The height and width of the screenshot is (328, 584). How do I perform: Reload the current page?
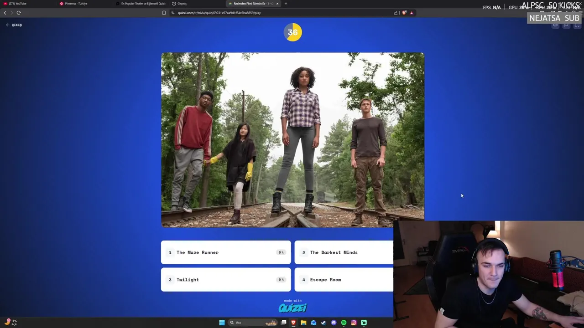point(19,13)
